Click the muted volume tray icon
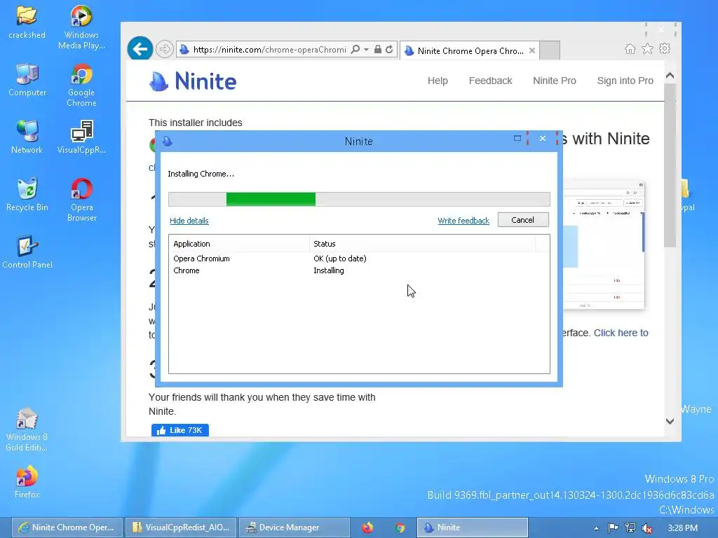Image resolution: width=718 pixels, height=538 pixels. click(x=647, y=528)
